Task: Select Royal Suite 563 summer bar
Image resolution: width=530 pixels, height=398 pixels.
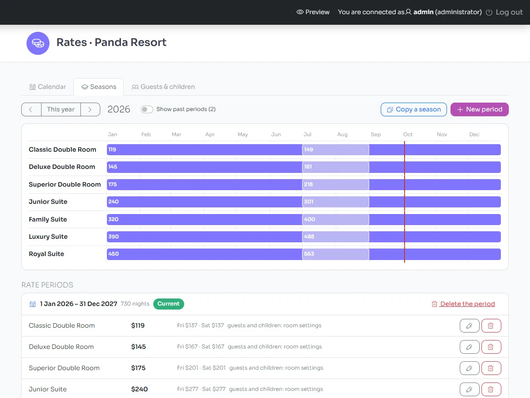Action: 336,254
